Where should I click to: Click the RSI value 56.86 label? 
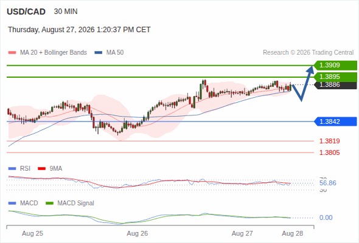327,183
